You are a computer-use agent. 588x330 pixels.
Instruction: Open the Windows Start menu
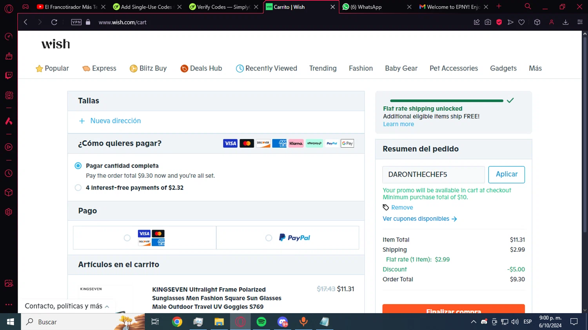[x=11, y=322]
